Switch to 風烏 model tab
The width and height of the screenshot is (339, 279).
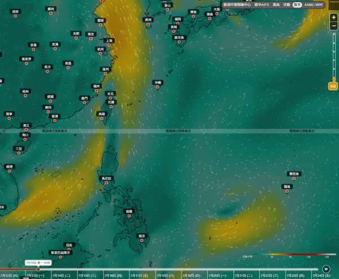pos(276,5)
